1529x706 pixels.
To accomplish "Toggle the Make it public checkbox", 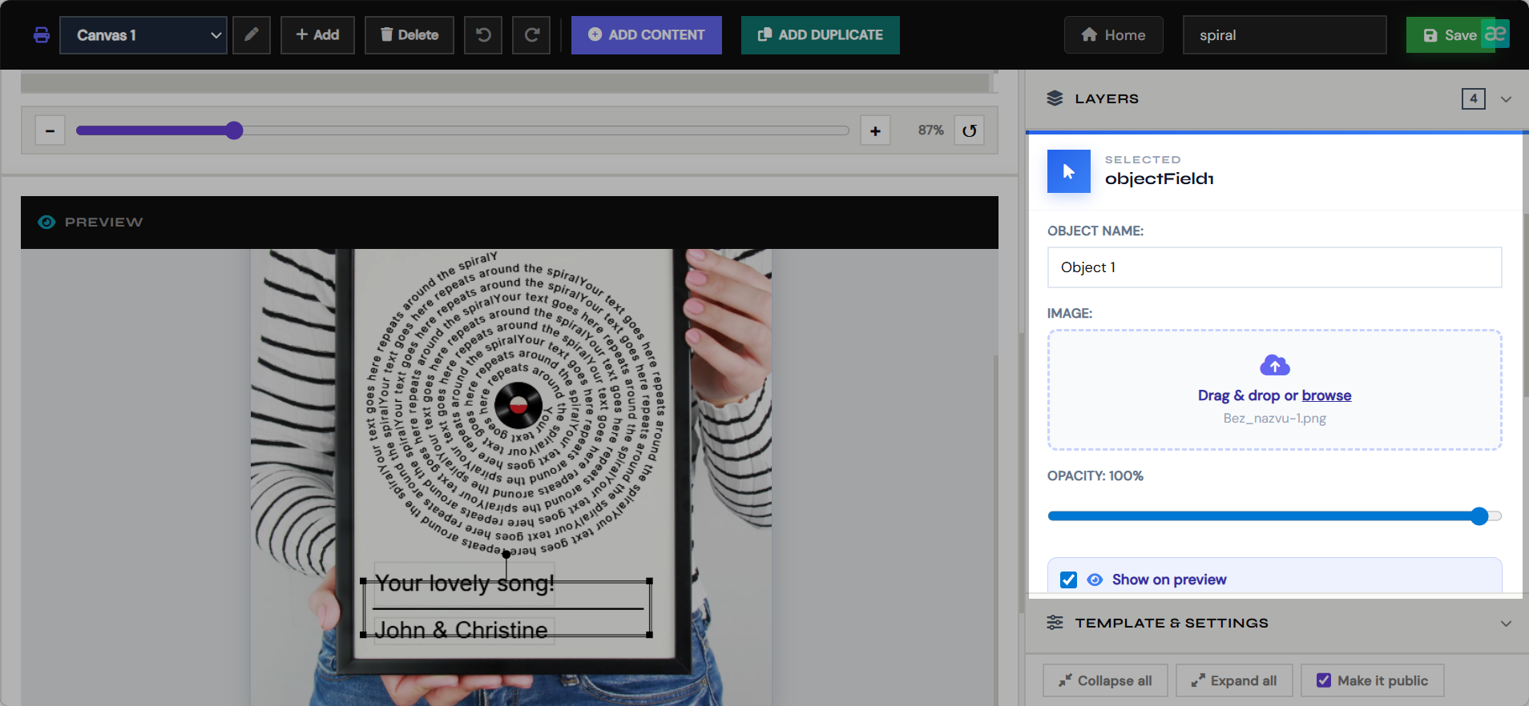I will (1324, 680).
